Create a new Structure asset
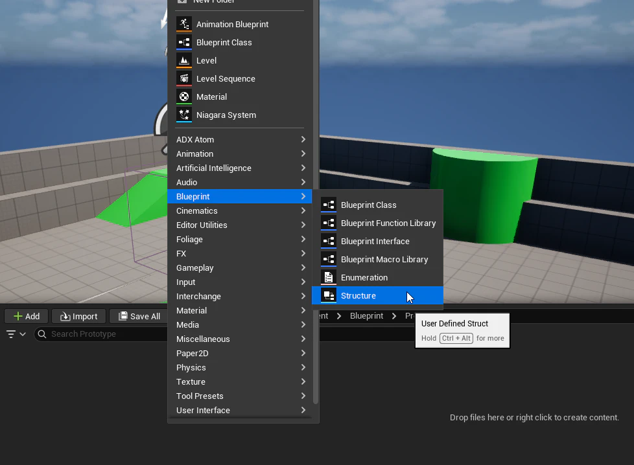634x465 pixels. pos(378,296)
